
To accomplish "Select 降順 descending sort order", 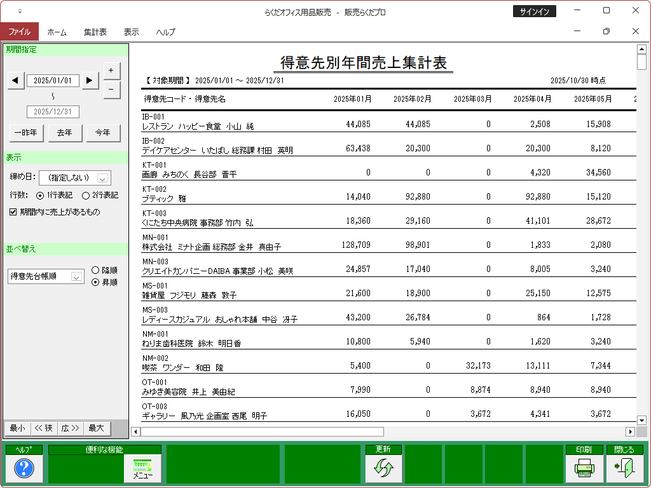I will tap(95, 270).
